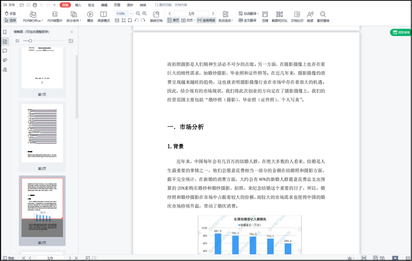Switch to the 插入 ribbon tab

78,5
